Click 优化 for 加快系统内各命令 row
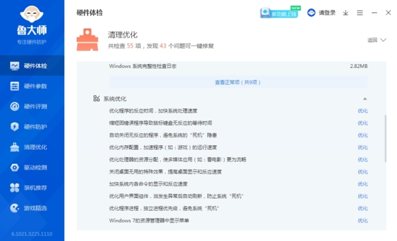The image size is (397, 241). 363,184
